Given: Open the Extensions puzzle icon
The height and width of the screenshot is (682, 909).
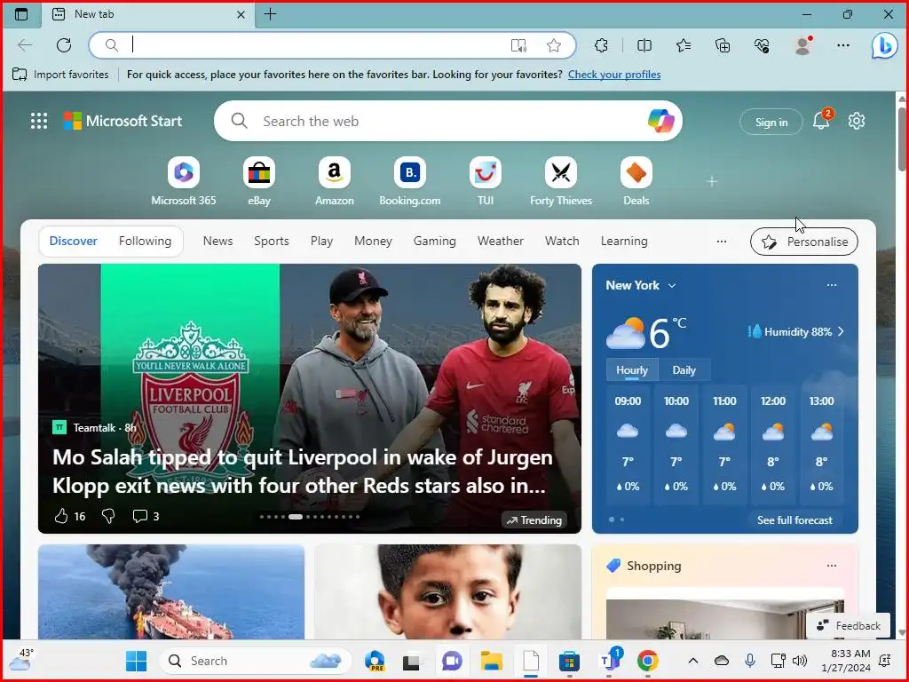Looking at the screenshot, I should click(x=601, y=45).
